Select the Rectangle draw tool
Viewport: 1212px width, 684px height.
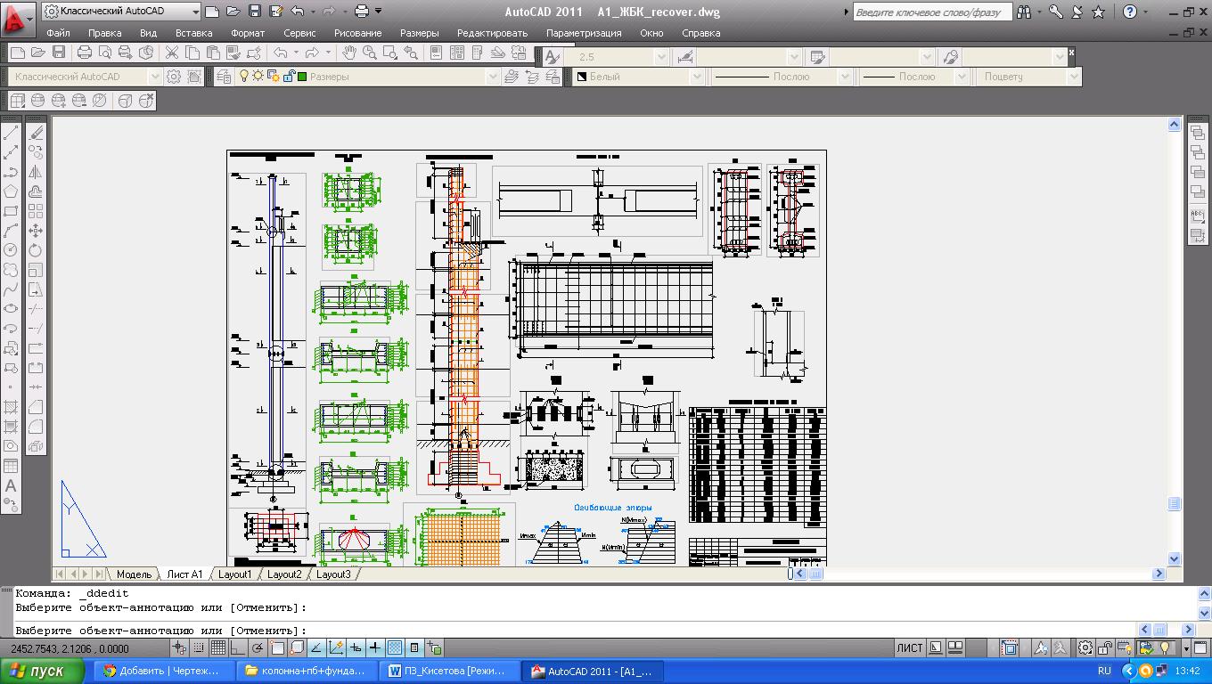click(11, 211)
